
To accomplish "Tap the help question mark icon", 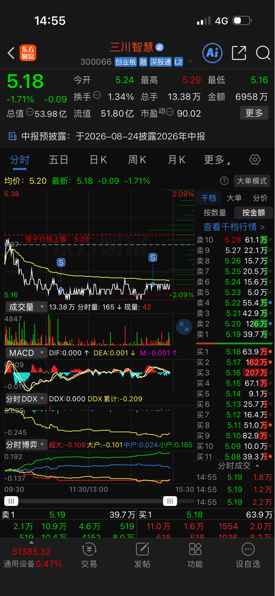I will [x=224, y=181].
